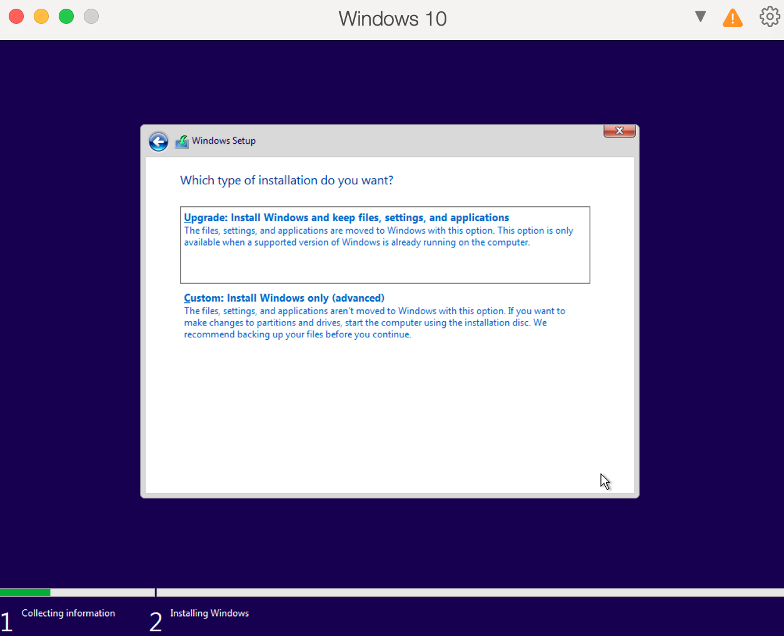Minimize the VM window with yellow button

[41, 17]
